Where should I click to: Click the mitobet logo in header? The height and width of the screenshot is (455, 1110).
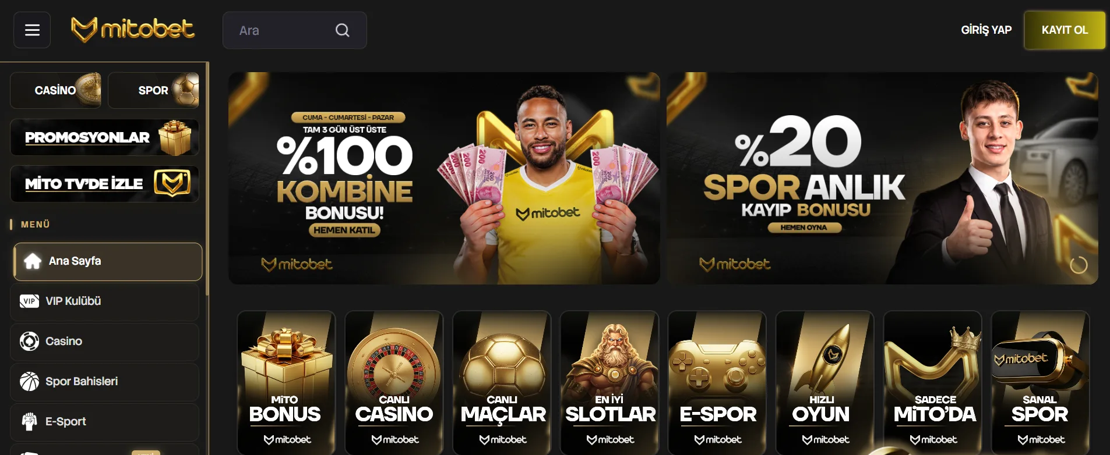coord(133,30)
